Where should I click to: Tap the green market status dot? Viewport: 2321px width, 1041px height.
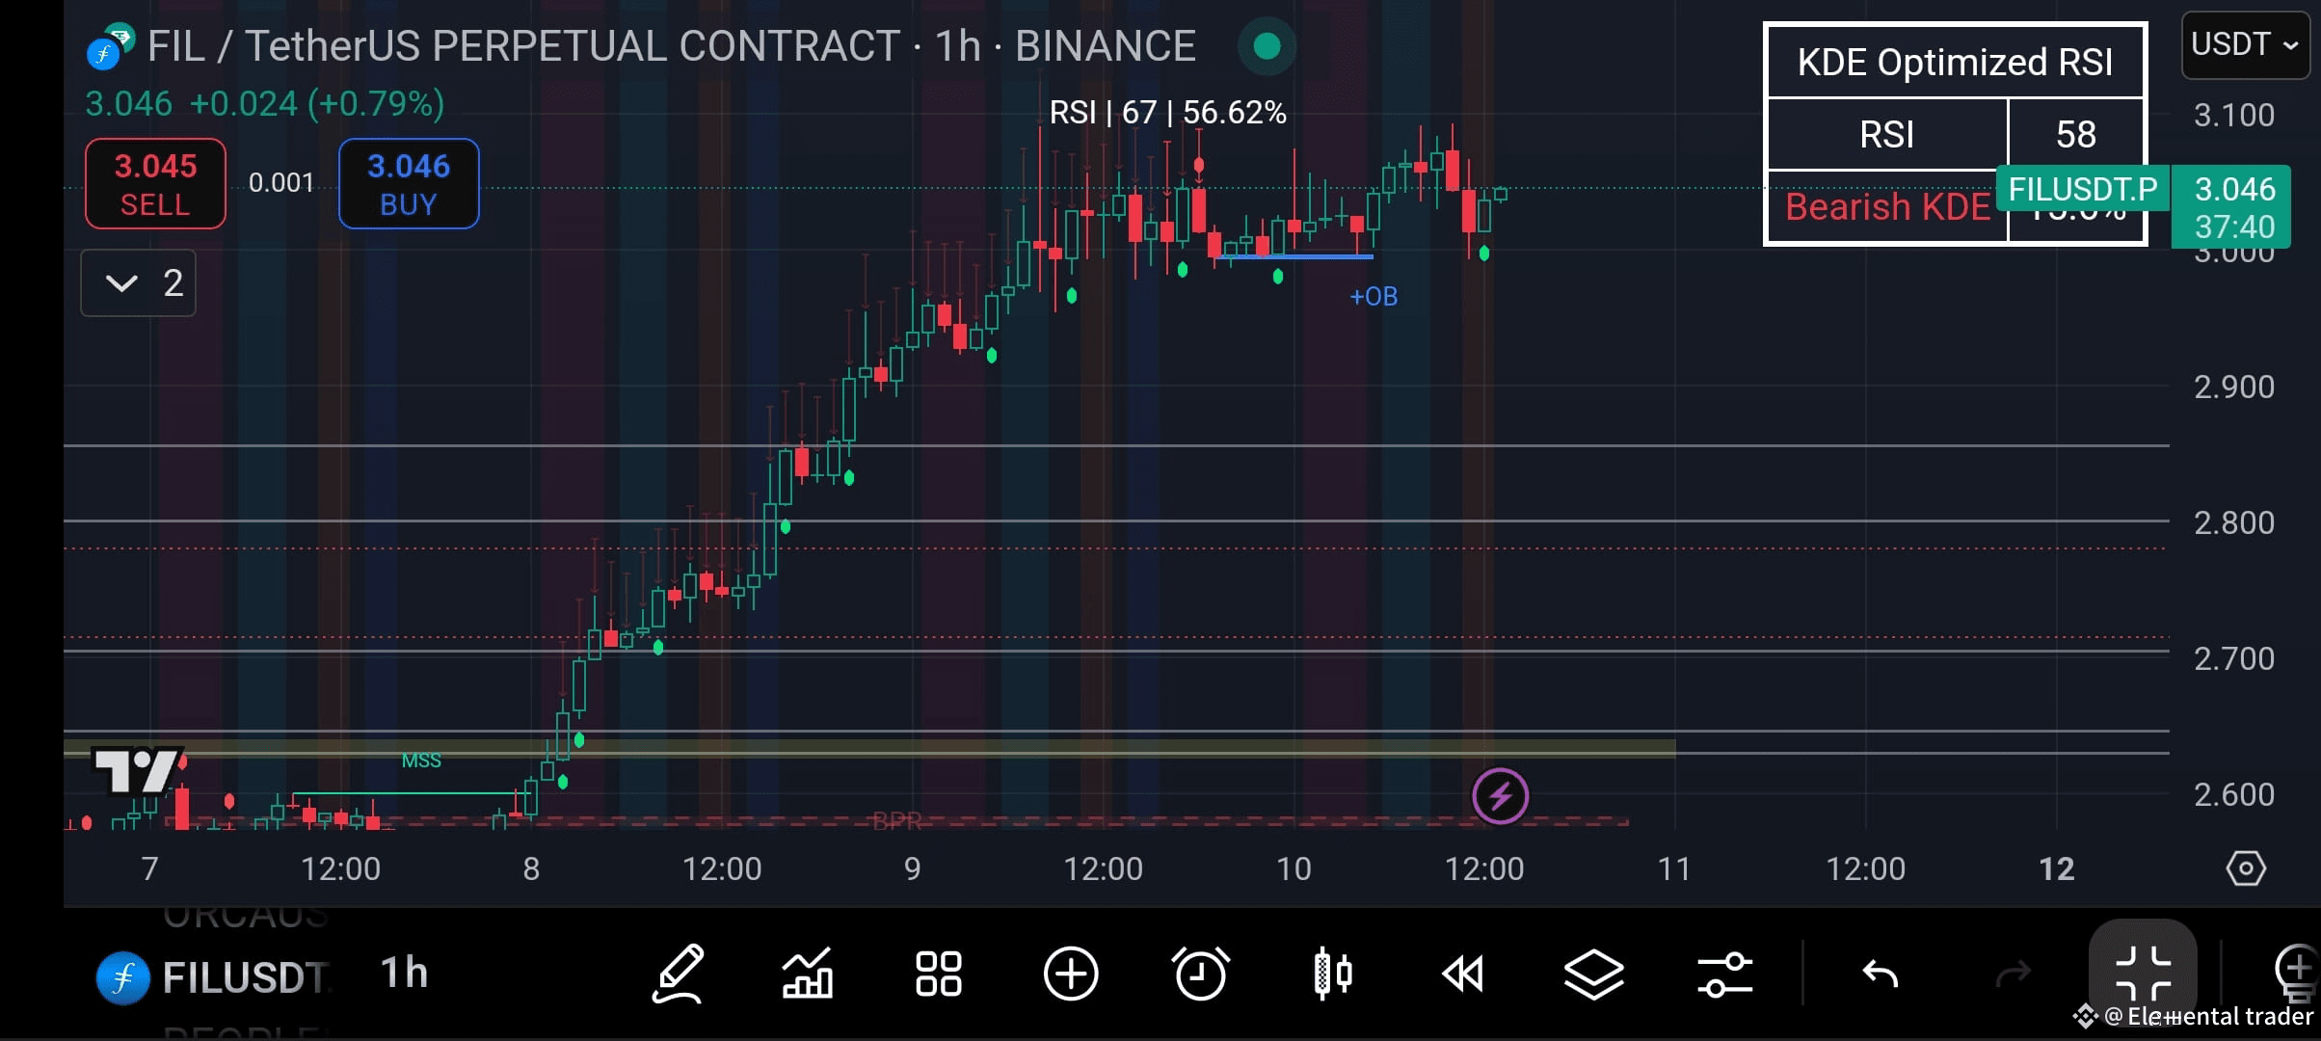click(x=1267, y=45)
